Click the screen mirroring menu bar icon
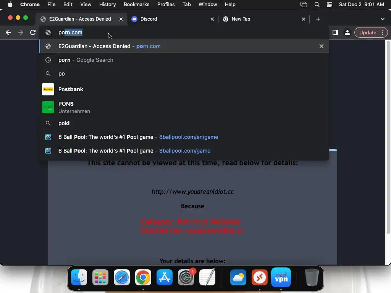Image resolution: width=391 pixels, height=293 pixels. pyautogui.click(x=304, y=5)
